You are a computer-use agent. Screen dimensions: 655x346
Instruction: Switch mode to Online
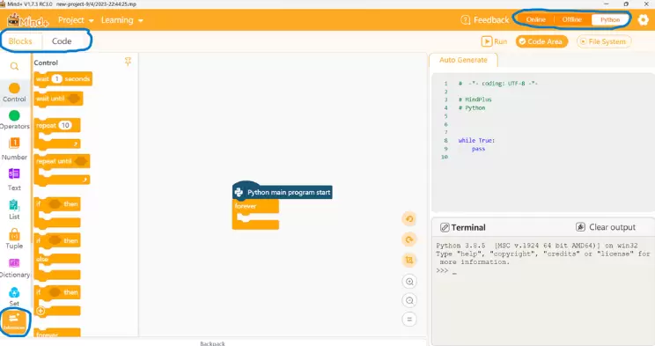pyautogui.click(x=535, y=19)
